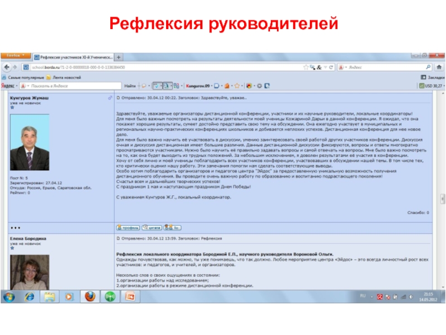Click the red shield icon in Yandex toolbar
Screen dimensions: 446x335
(x=249, y=86)
